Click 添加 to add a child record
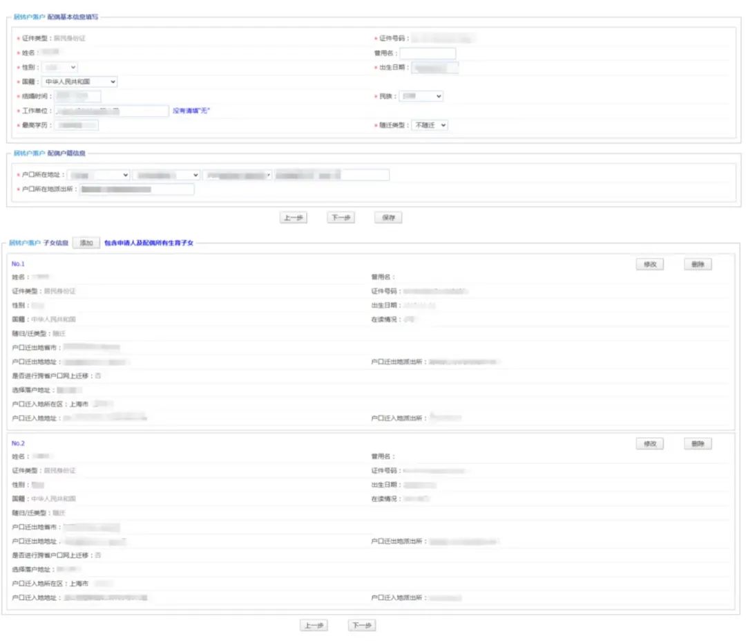This screenshot has height=641, width=746. tap(86, 243)
